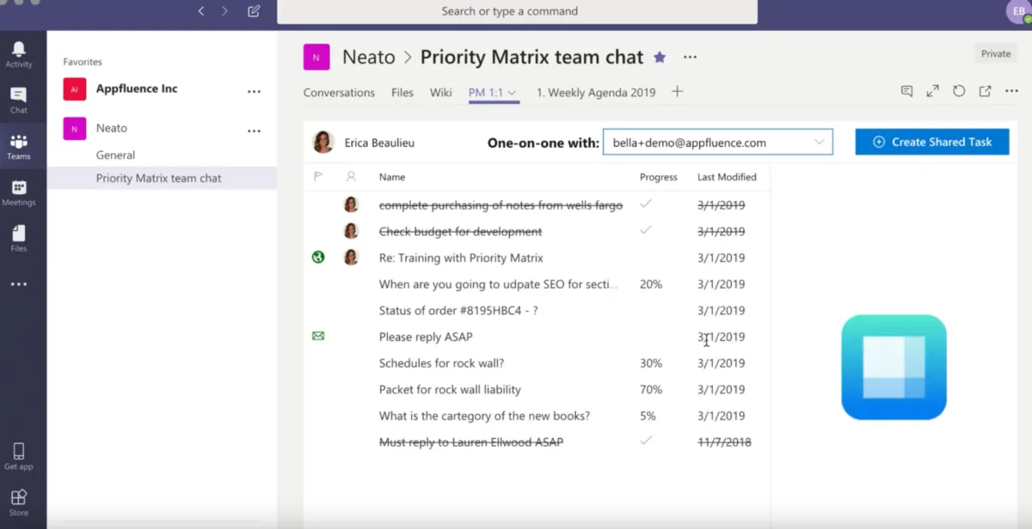
Task: Open the 1. Weekly Agenda 2019 tab
Action: [x=596, y=93]
